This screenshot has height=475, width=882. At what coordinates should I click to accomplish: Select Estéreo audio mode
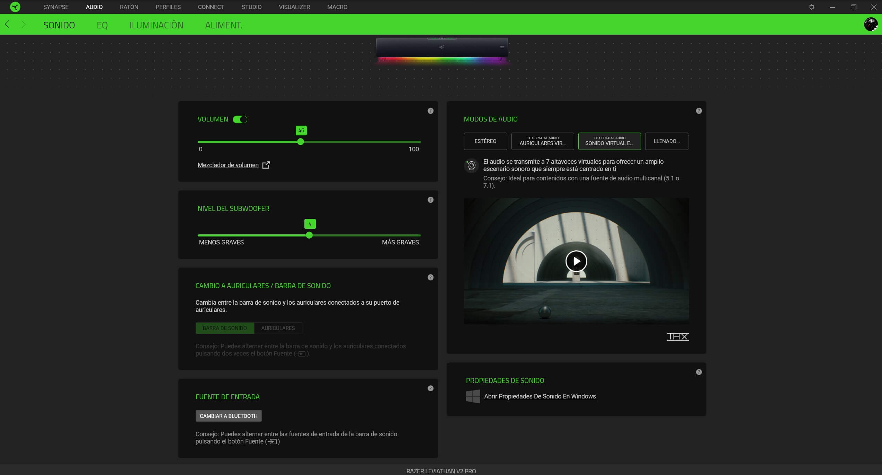485,141
